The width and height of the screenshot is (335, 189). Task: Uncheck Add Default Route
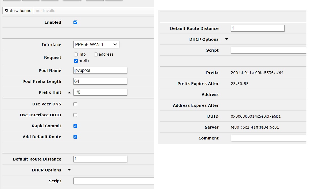pos(75,137)
